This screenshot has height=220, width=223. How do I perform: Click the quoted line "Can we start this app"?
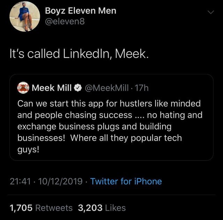pyautogui.click(x=56, y=104)
